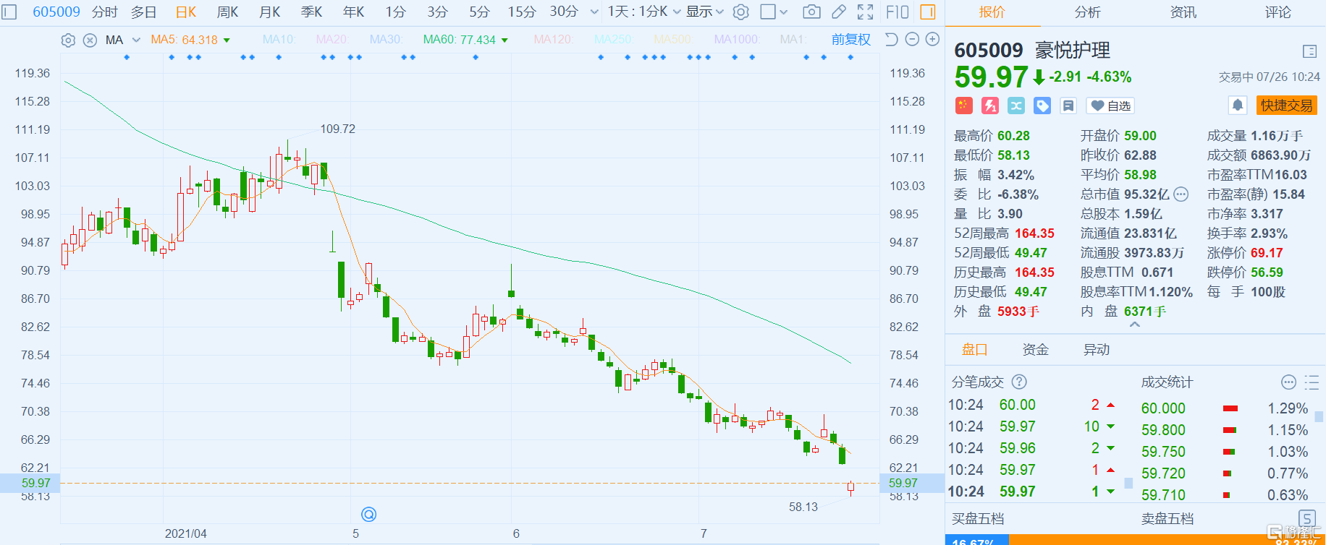The height and width of the screenshot is (545, 1326).
Task: Zoom in on the chart with the plus icon
Action: 933,40
